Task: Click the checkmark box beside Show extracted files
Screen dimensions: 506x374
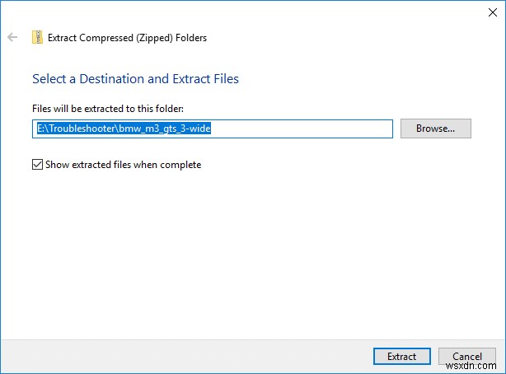Action: 37,165
